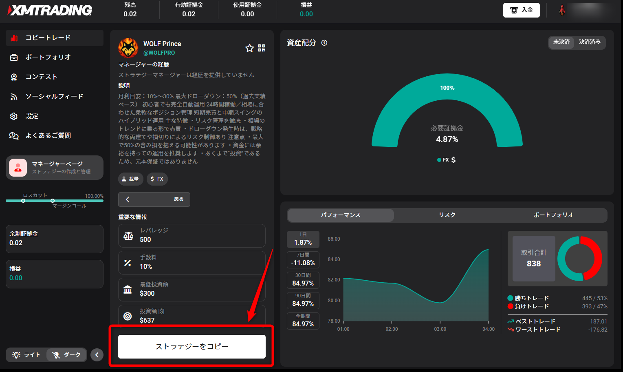Viewport: 623px width, 372px height.
Task: Switch to light theme
Action: [26, 355]
